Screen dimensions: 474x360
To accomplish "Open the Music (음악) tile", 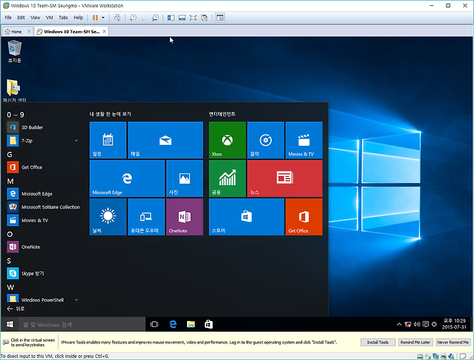I will coord(266,140).
